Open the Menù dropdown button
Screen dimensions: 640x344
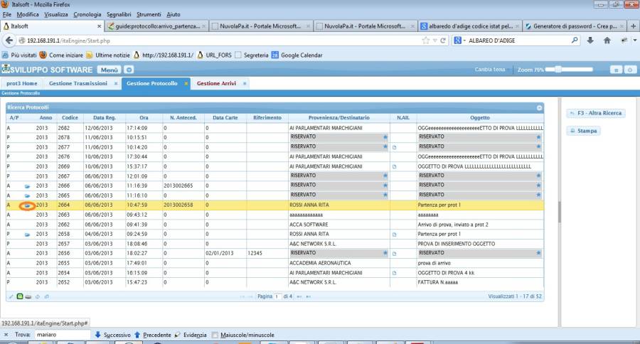click(x=109, y=70)
